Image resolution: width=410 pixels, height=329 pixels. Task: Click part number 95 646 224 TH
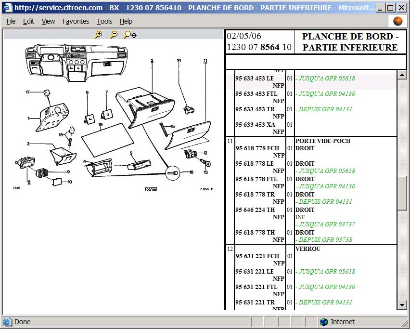tap(255, 210)
